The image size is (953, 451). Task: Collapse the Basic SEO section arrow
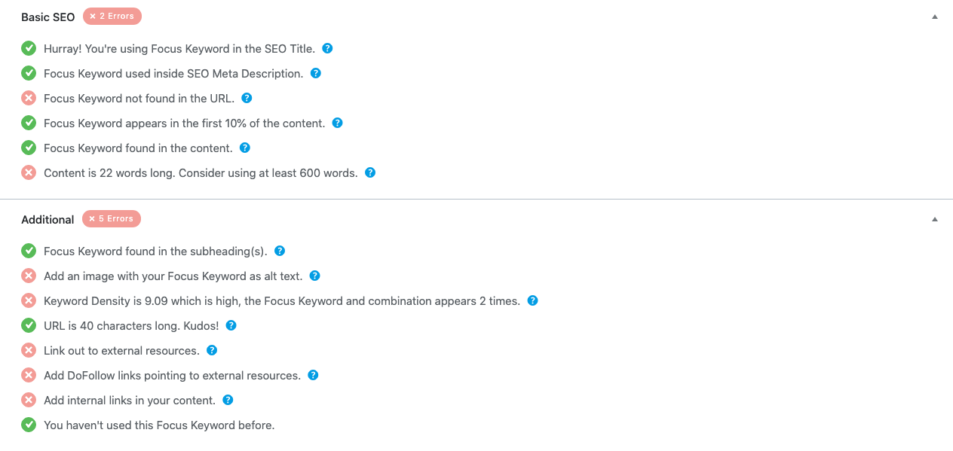935,17
